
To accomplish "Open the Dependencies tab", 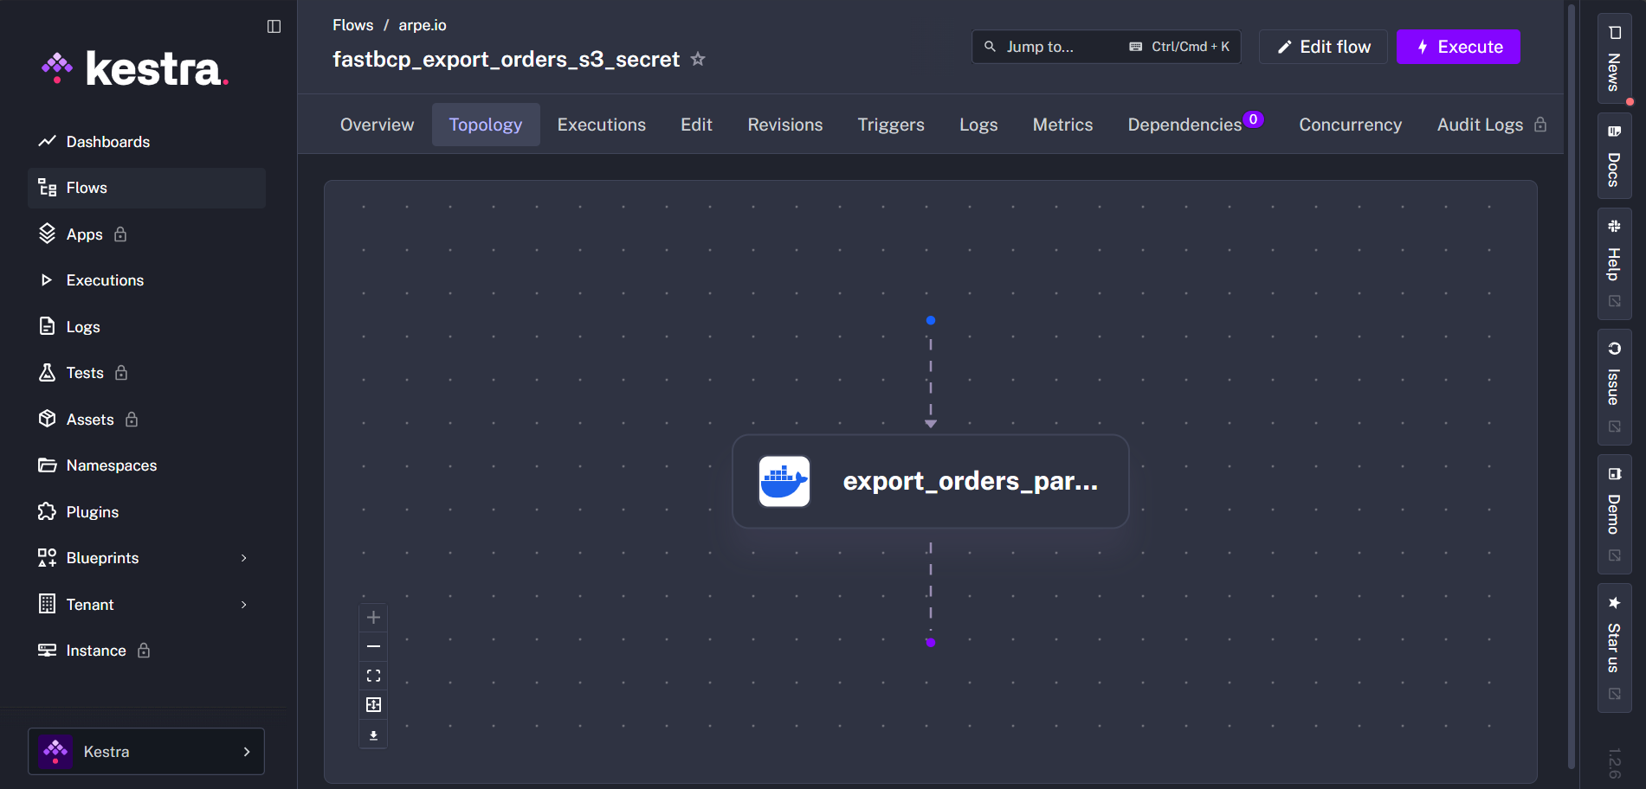I will click(x=1184, y=124).
